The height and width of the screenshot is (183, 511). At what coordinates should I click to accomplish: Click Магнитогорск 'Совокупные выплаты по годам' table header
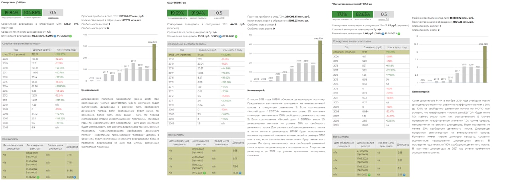coord(370,41)
